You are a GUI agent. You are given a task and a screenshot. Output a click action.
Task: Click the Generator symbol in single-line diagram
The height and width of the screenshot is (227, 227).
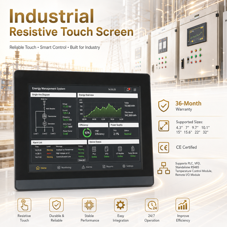(x=44, y=123)
